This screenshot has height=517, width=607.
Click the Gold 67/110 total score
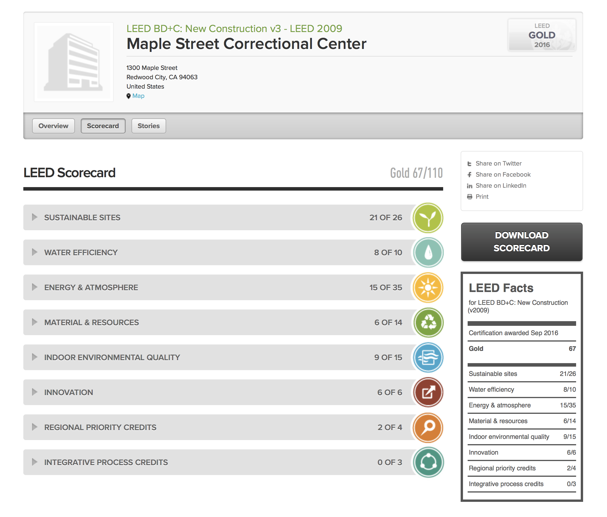(x=416, y=173)
